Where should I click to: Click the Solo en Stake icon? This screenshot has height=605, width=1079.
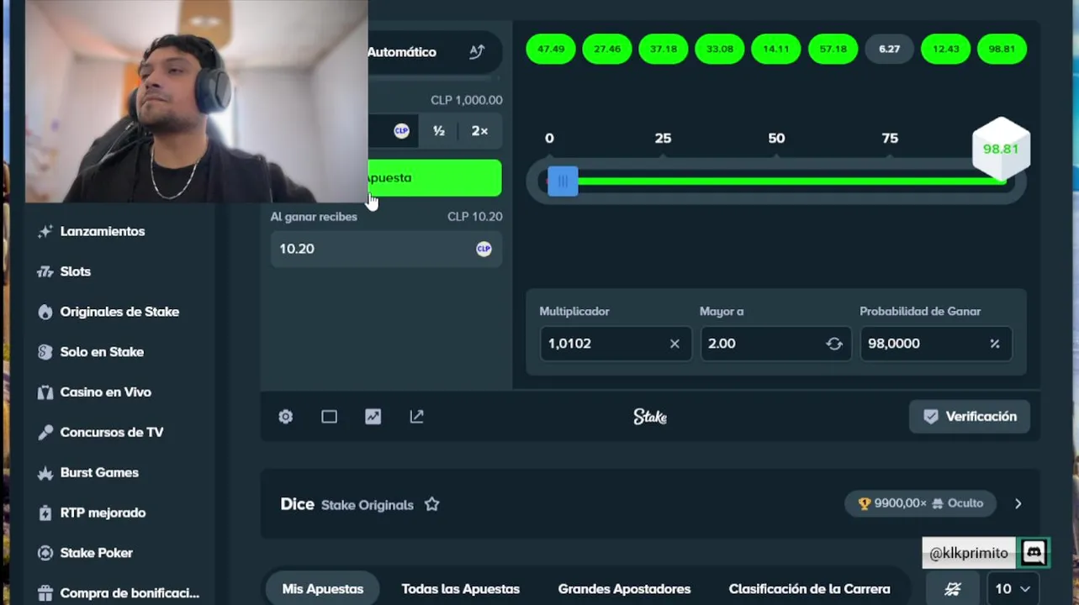(45, 352)
